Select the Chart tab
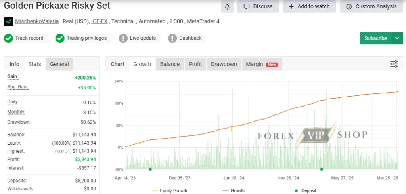Screen dimensions: 406x194 (117, 64)
